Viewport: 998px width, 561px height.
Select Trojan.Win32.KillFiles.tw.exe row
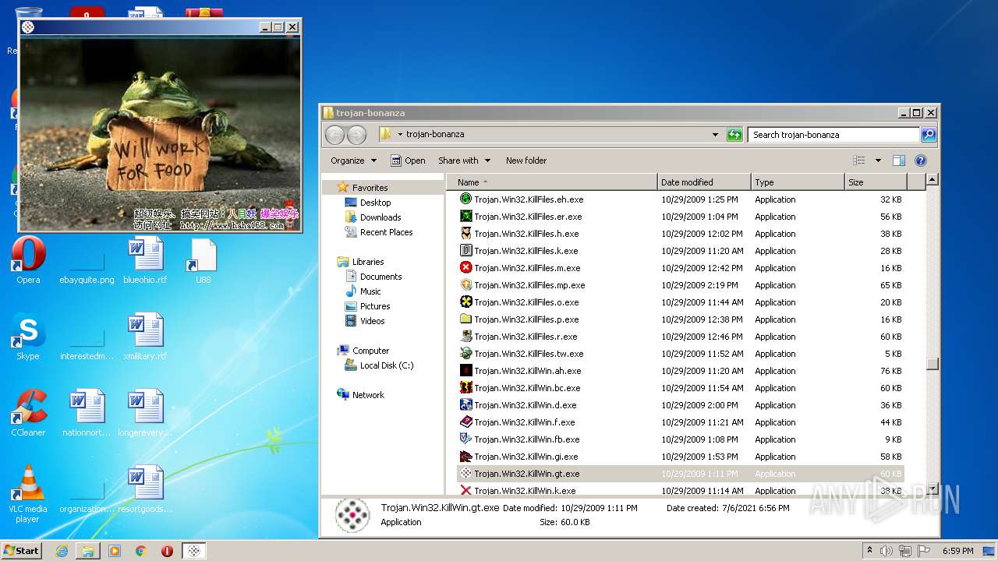tap(681, 354)
